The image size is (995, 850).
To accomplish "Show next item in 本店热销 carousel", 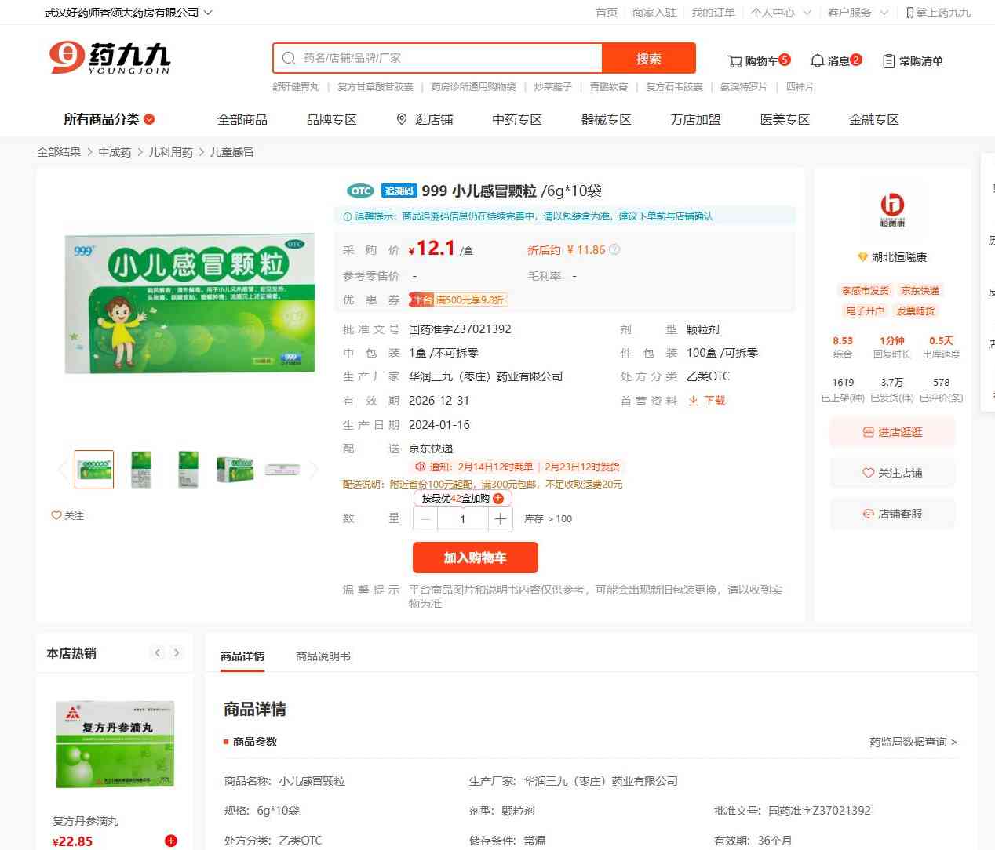I will pyautogui.click(x=177, y=652).
